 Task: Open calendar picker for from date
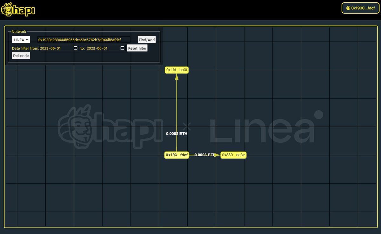coord(76,48)
